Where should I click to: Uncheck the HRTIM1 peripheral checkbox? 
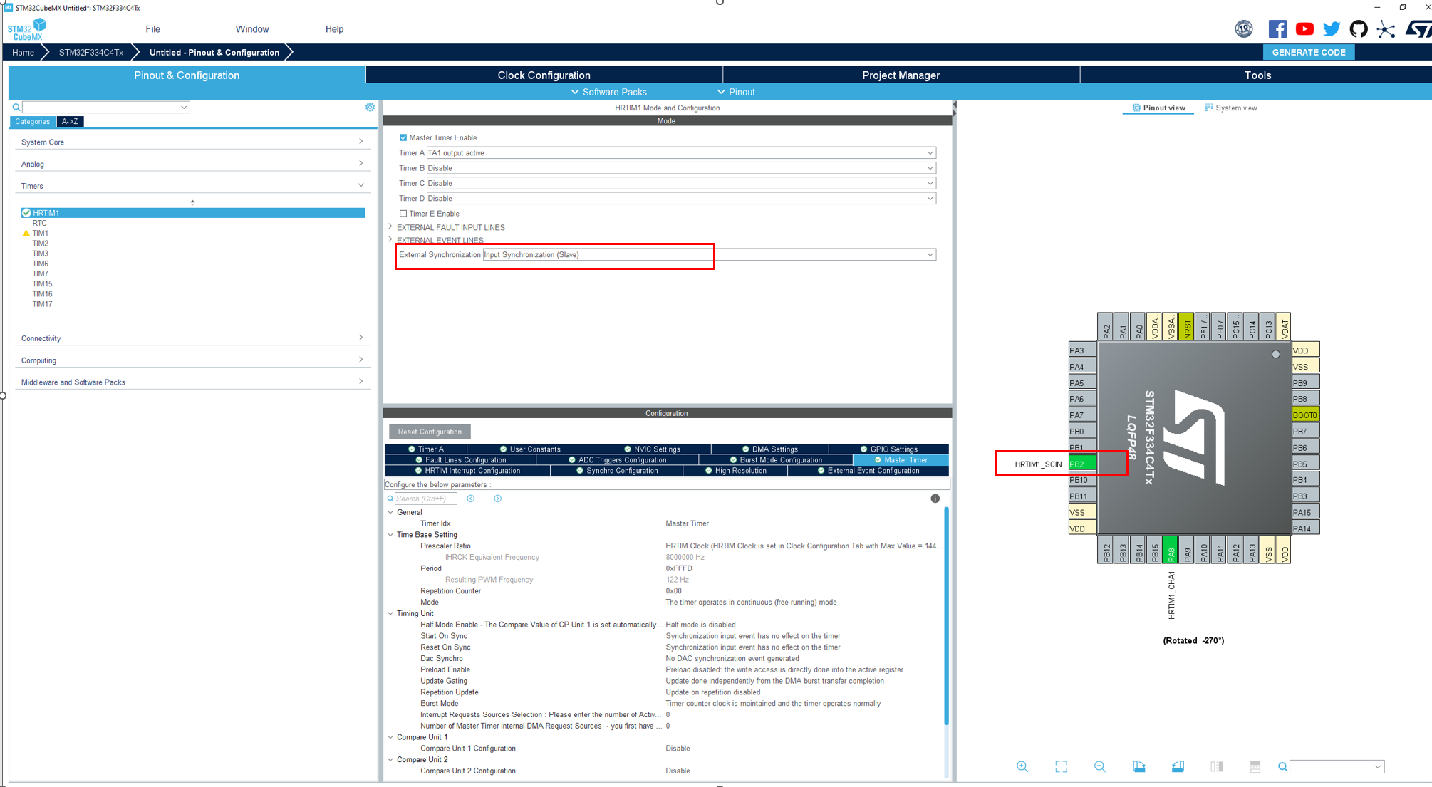[26, 212]
